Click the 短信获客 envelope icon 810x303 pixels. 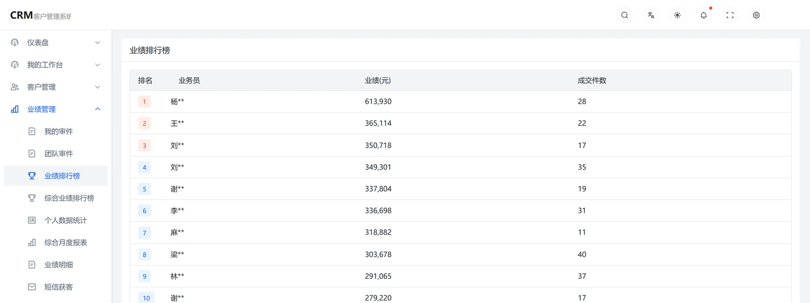coord(32,287)
